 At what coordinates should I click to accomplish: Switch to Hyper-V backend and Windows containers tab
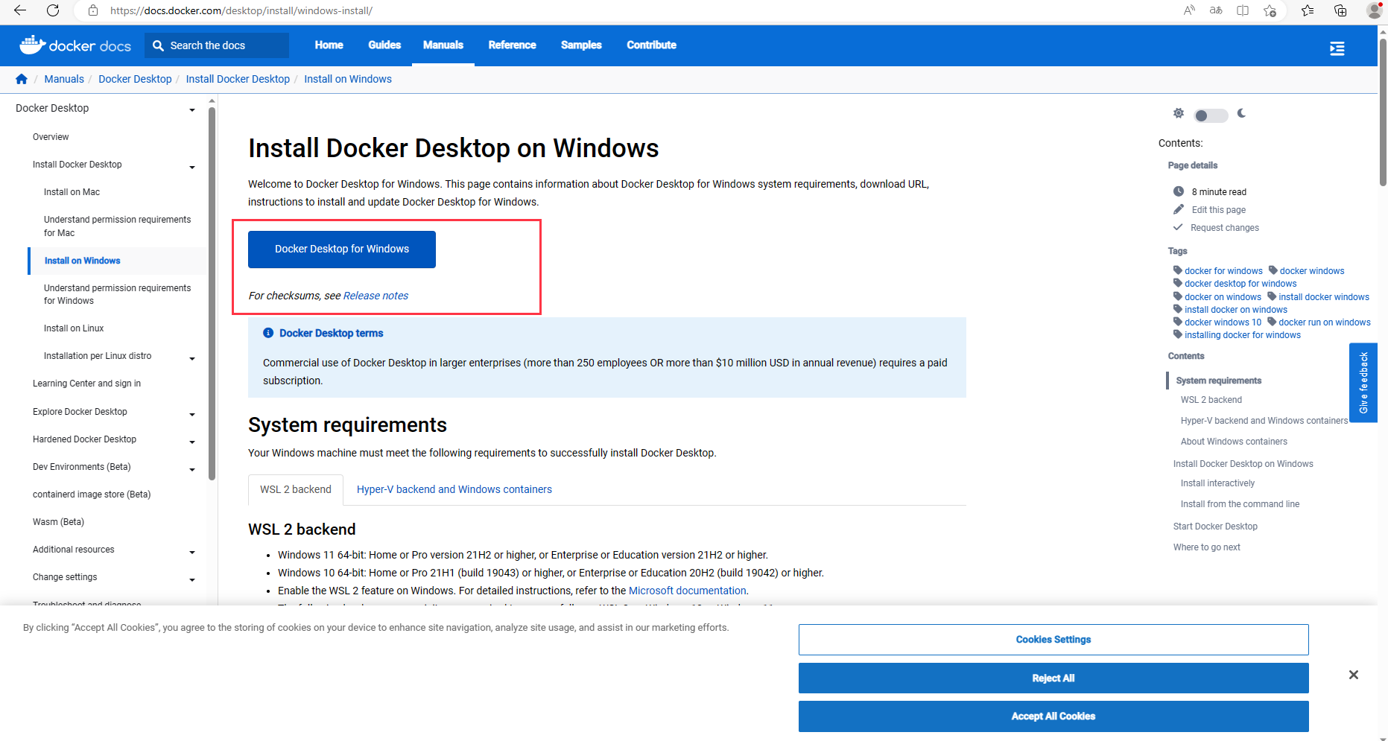[454, 489]
